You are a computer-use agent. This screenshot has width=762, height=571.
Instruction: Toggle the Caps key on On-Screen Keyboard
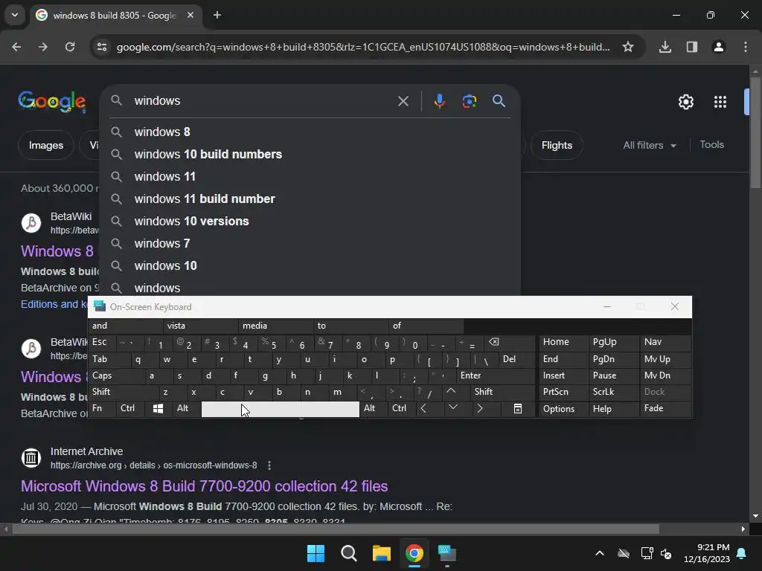click(x=117, y=375)
